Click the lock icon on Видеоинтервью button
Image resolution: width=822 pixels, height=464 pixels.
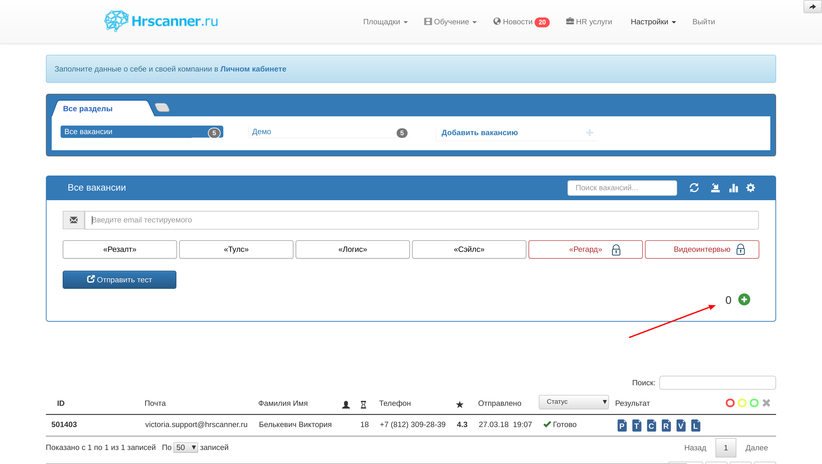point(741,249)
